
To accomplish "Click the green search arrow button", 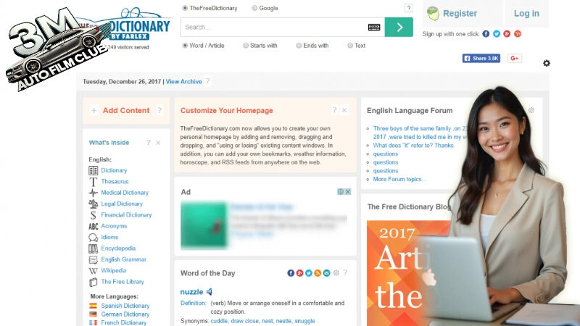I will click(399, 27).
